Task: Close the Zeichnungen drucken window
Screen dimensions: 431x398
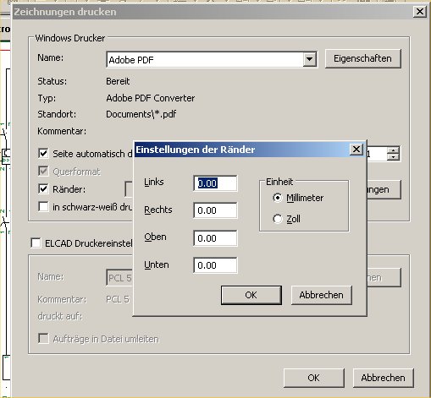Action: coord(420,12)
